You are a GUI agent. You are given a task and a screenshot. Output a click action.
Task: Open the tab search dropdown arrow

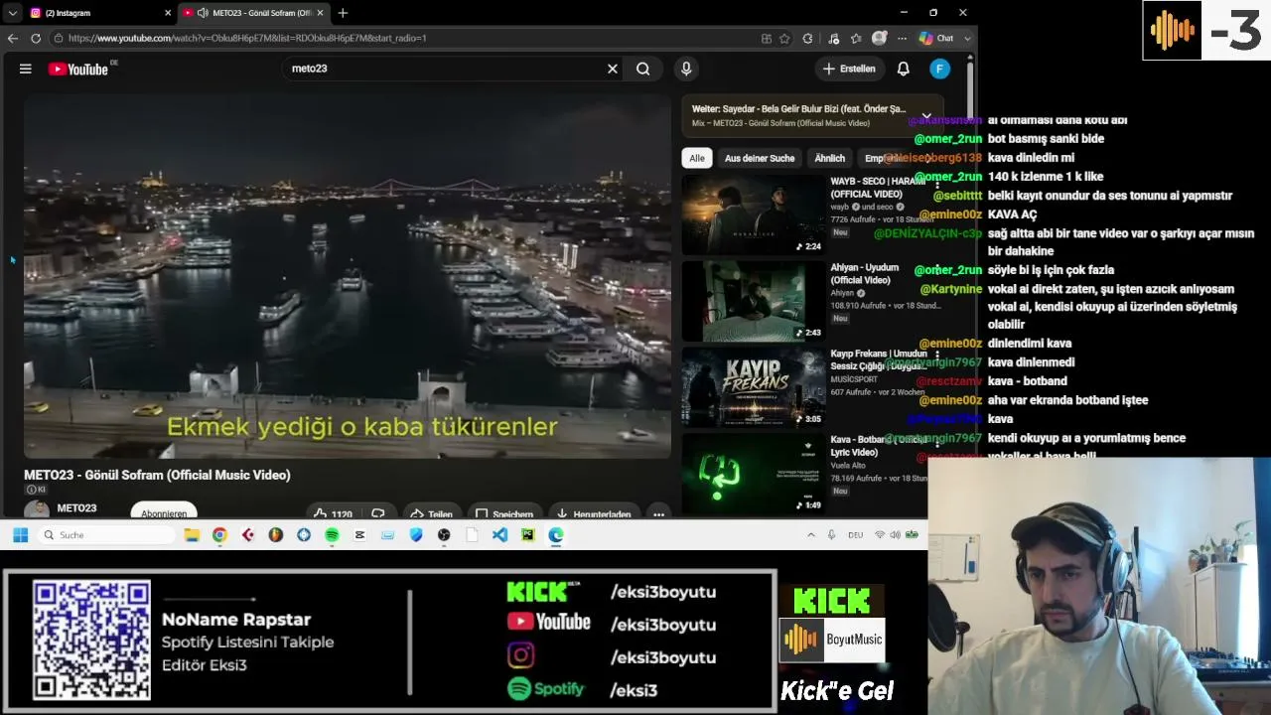pyautogui.click(x=12, y=13)
